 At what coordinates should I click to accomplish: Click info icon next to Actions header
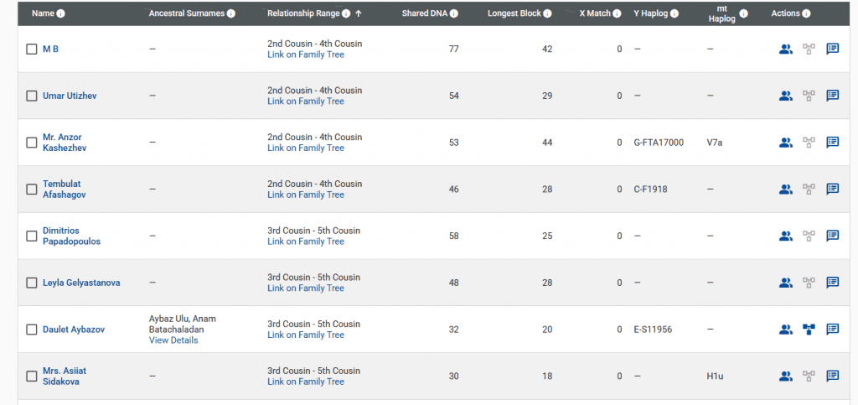[x=806, y=14]
